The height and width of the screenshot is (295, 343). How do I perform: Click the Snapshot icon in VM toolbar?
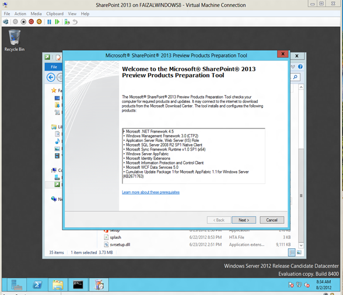click(x=67, y=22)
